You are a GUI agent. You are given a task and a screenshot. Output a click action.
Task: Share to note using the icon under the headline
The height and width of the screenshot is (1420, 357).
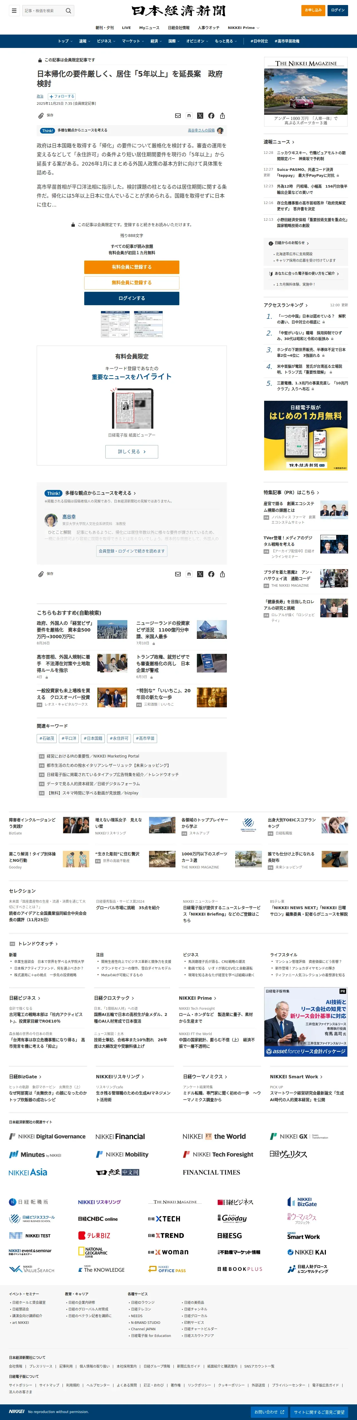189,116
